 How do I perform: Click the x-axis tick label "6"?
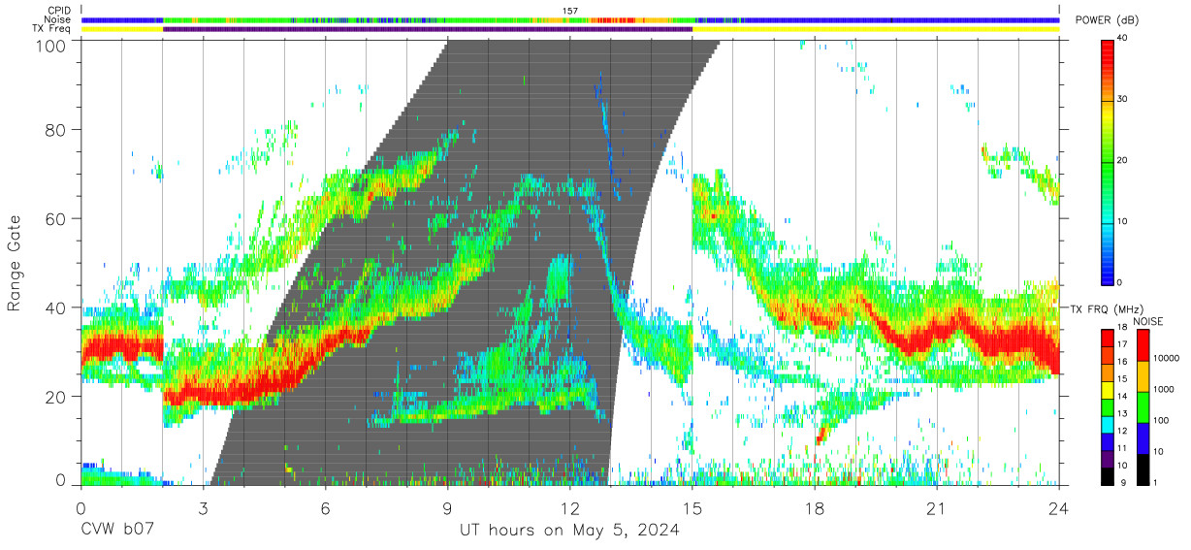325,508
